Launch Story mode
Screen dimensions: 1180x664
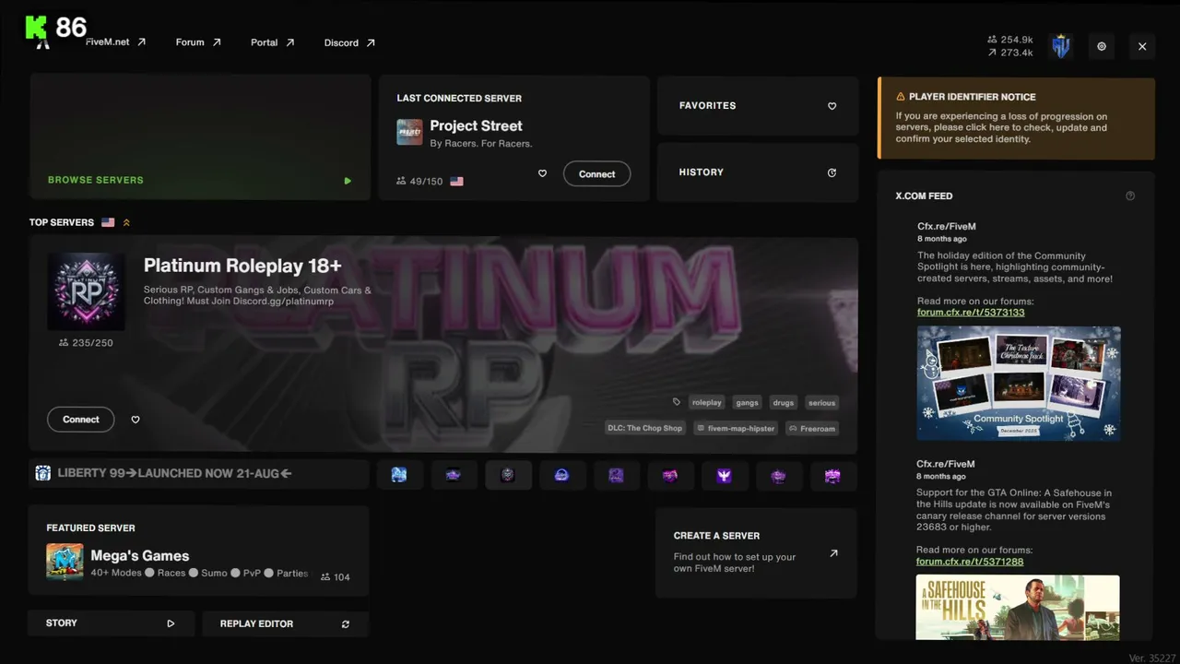pyautogui.click(x=112, y=623)
